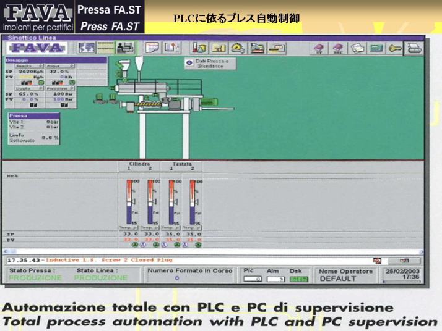Adjust the Cilindro 1 temperature gauge marker
442x331 pixels.
(x=132, y=202)
